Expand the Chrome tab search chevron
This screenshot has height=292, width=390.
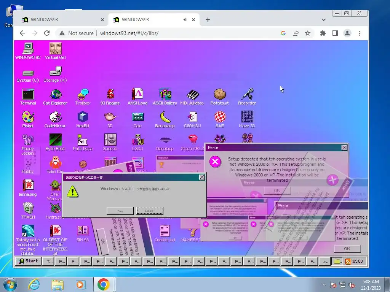(x=324, y=20)
